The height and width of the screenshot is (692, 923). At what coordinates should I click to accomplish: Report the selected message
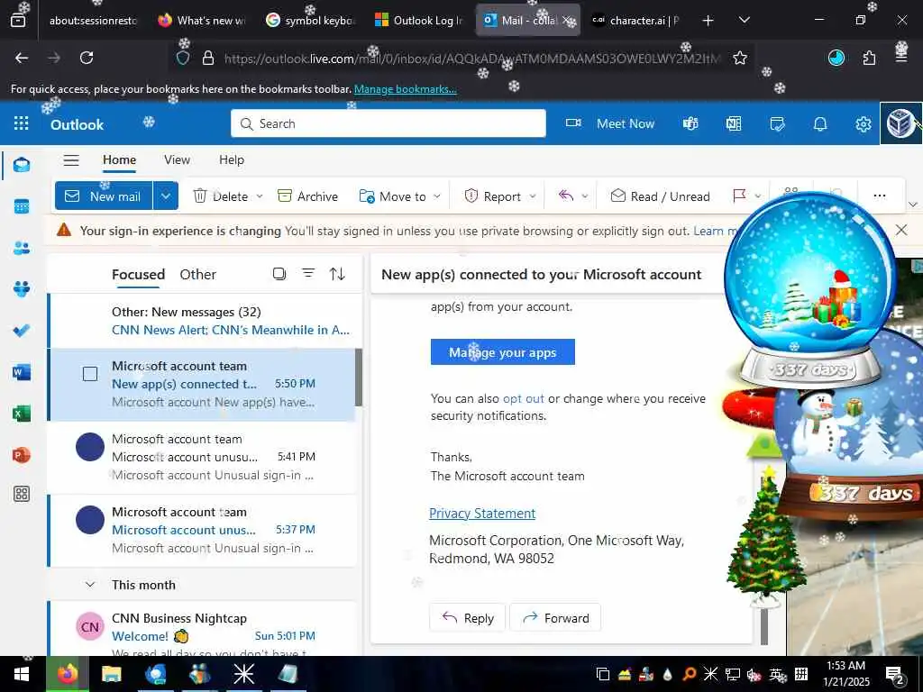(493, 196)
